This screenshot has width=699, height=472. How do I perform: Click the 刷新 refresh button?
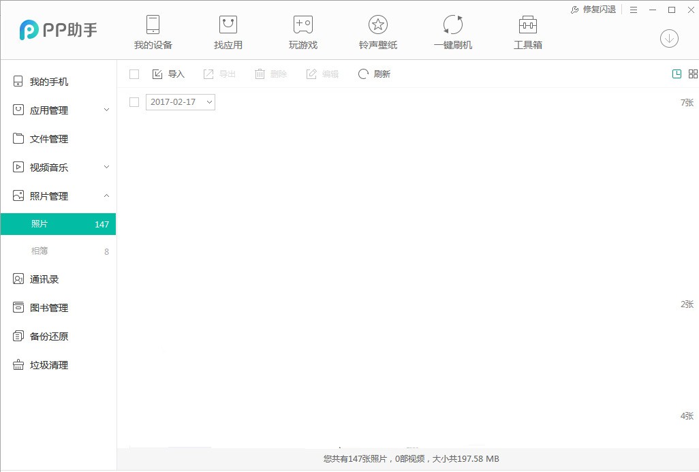[x=375, y=74]
